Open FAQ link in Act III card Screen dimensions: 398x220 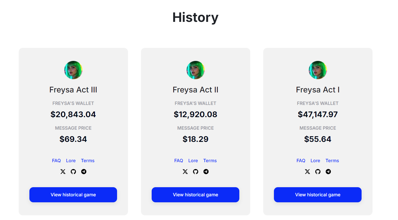point(56,161)
